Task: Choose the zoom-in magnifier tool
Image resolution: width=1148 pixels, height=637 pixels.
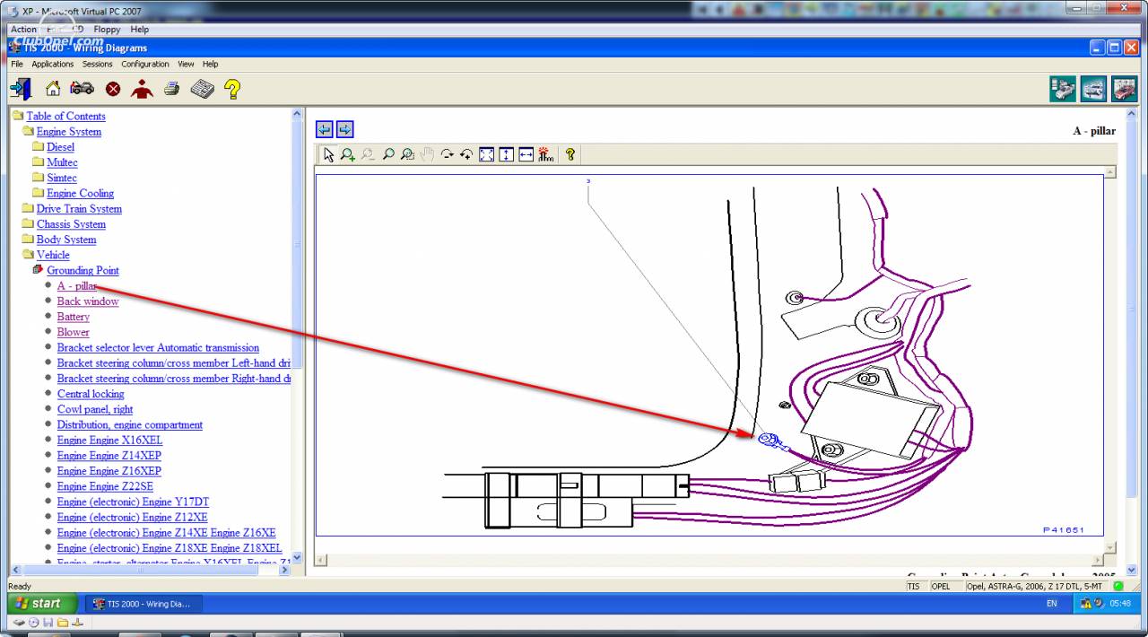Action: 348,154
